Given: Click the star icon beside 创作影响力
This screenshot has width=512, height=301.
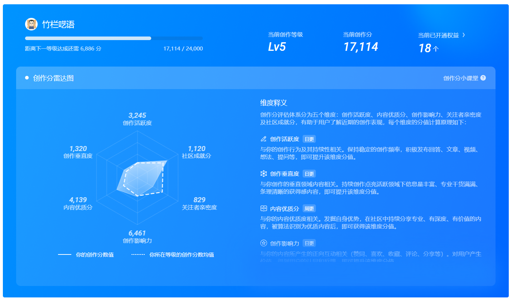Looking at the screenshot, I should click(x=264, y=243).
